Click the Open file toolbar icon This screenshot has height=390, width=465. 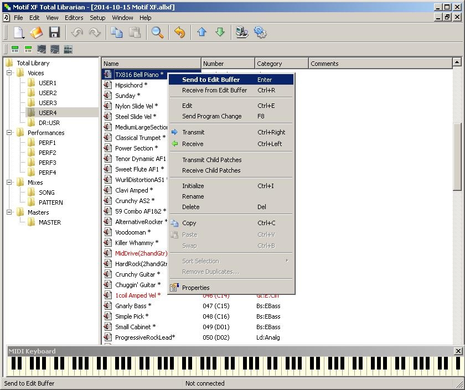(37, 32)
